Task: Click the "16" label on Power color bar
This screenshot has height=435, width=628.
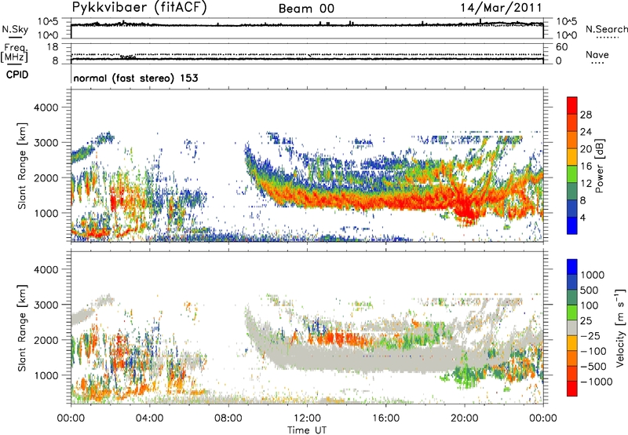Action: [x=586, y=166]
